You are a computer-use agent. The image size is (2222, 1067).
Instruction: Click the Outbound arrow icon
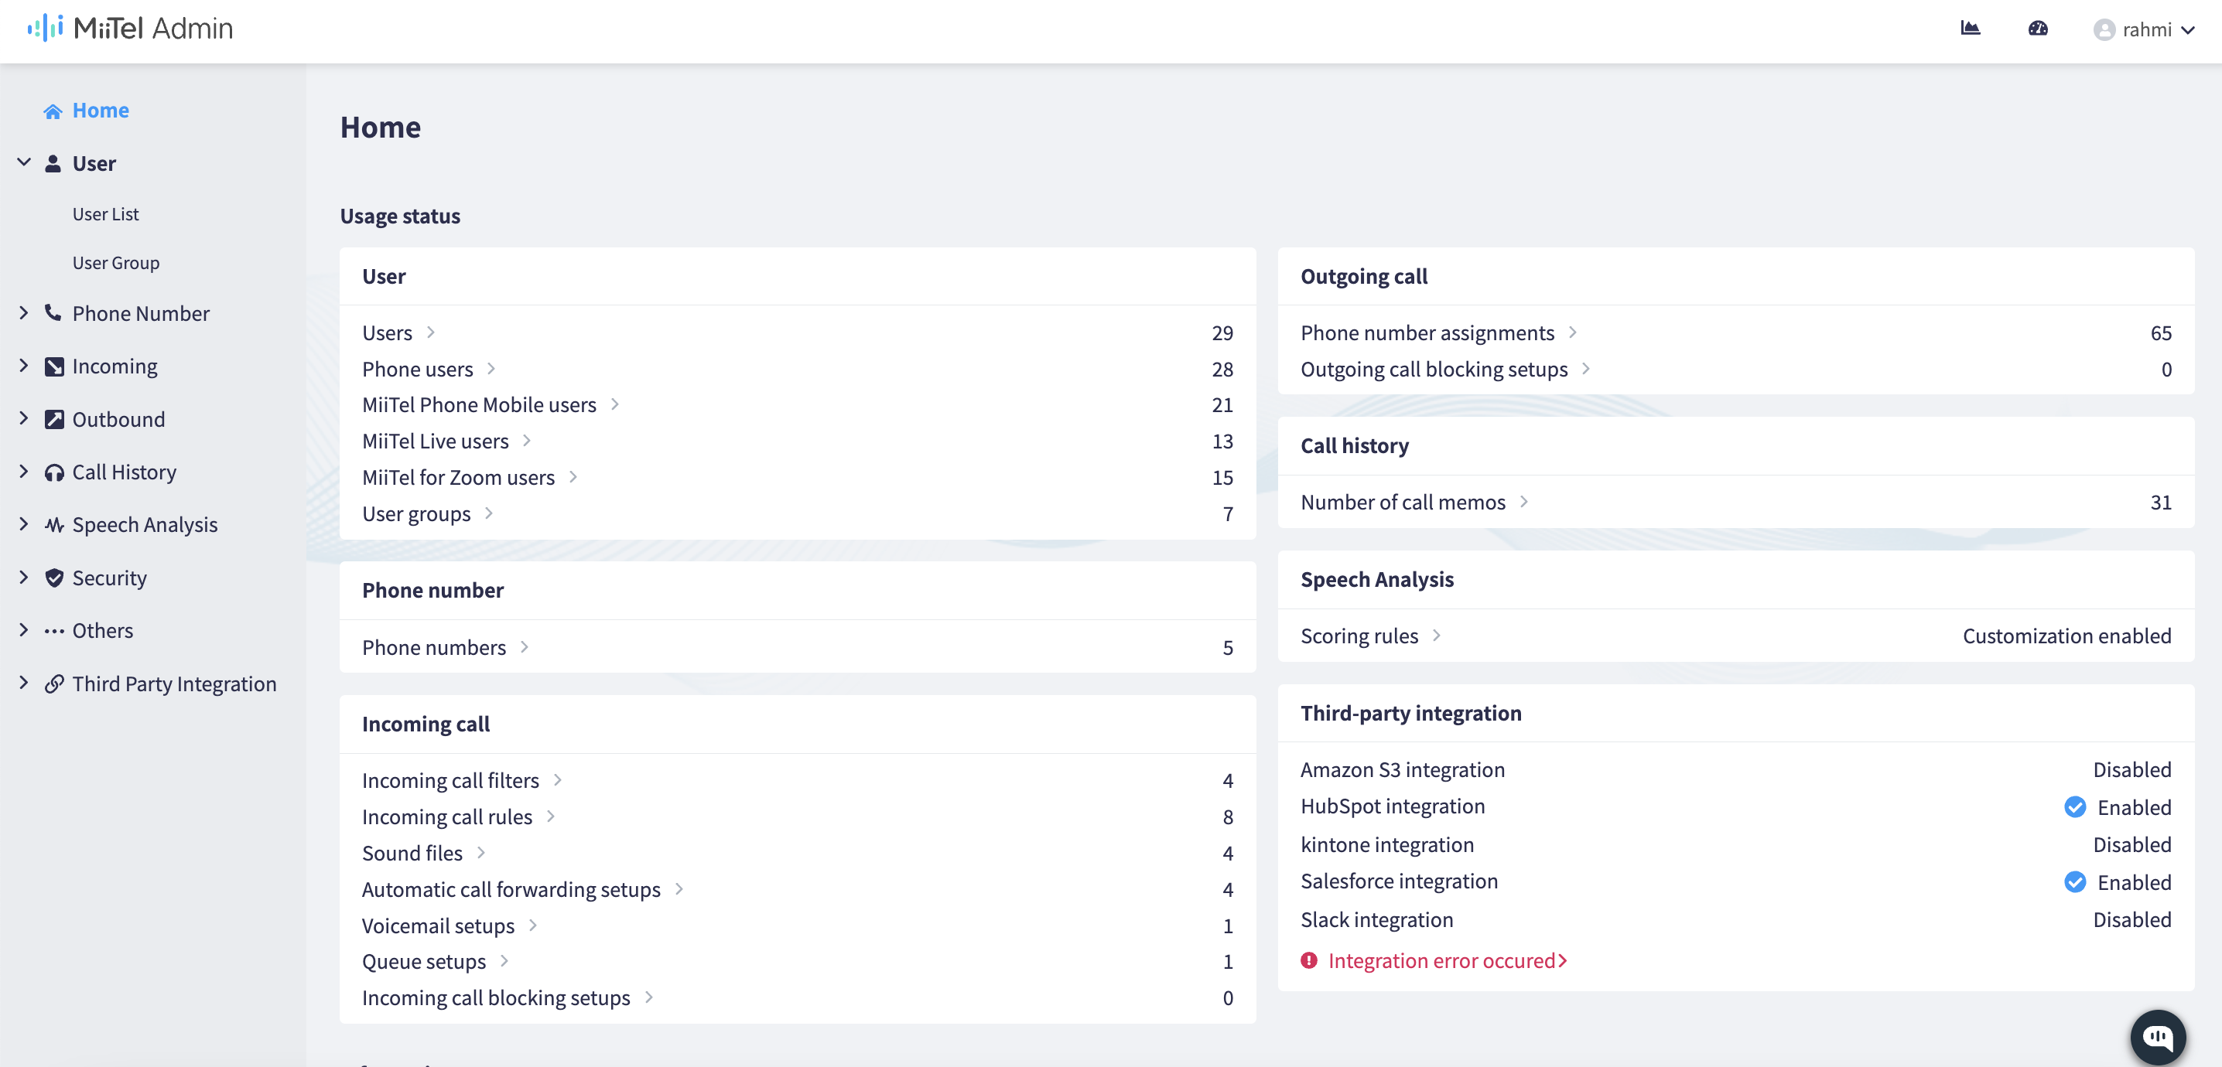pos(54,420)
